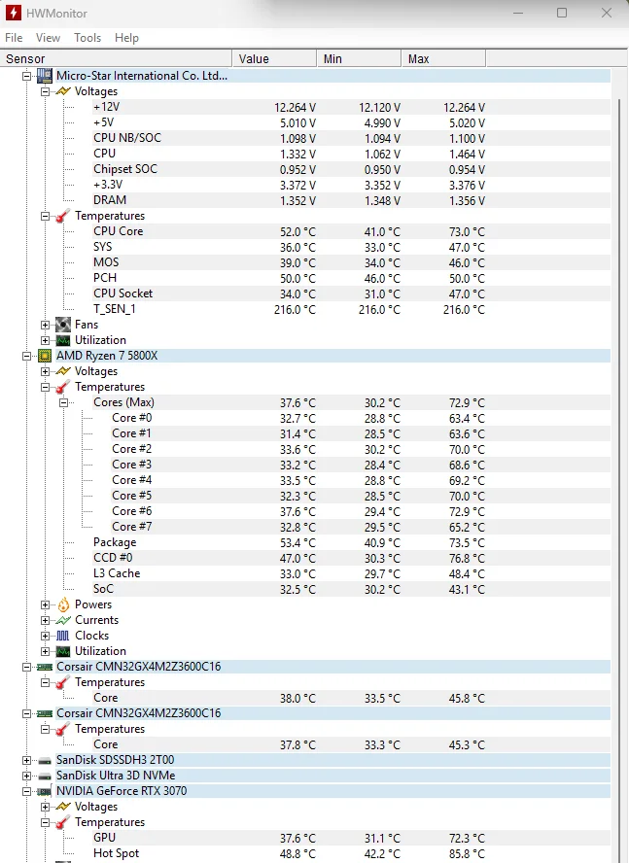The width and height of the screenshot is (629, 863).
Task: Click the Clocks icon under Ryzen
Action: (x=63, y=636)
